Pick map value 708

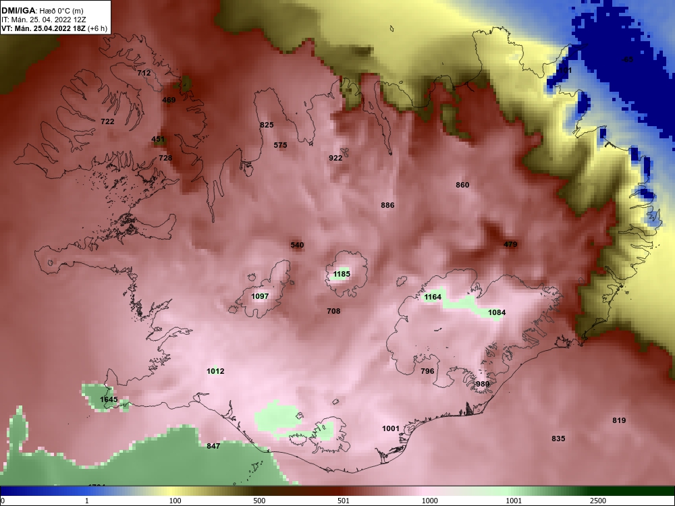coord(333,311)
